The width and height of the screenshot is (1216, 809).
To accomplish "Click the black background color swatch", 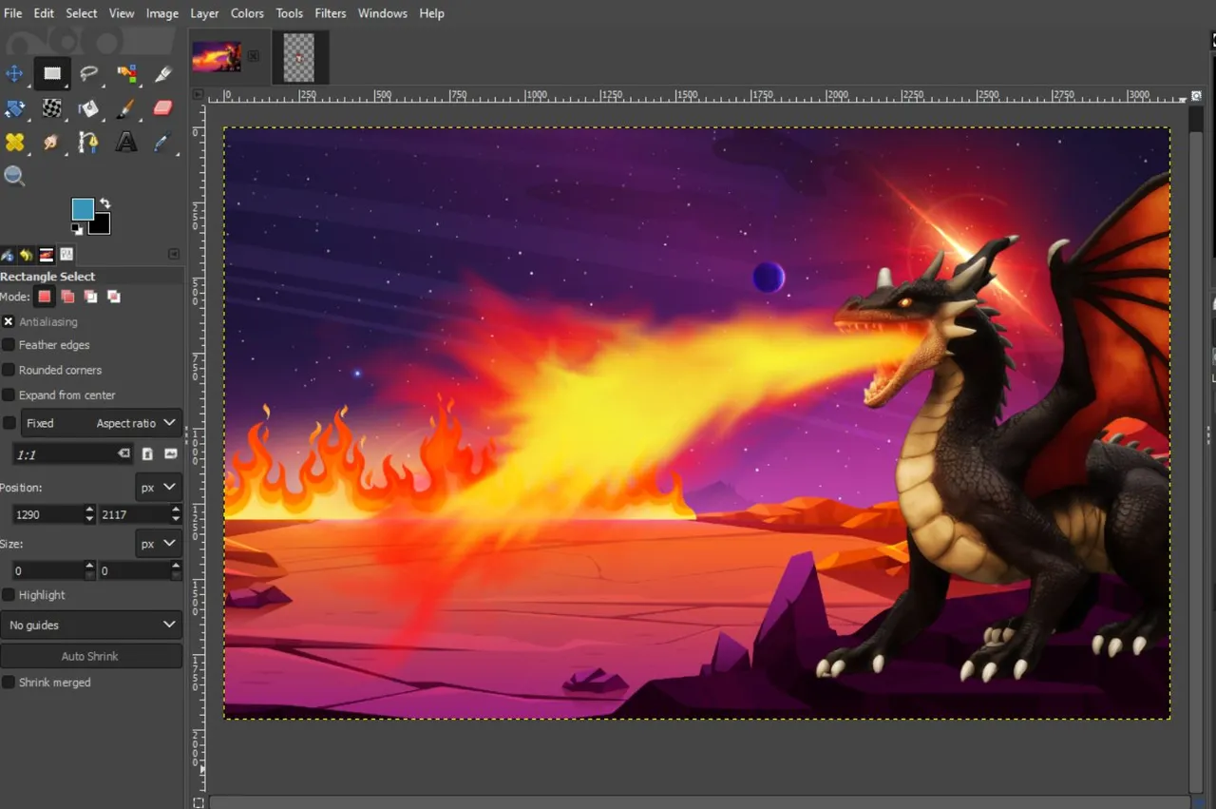I will coord(101,225).
